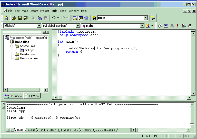The height and width of the screenshot is (139, 197).
Task: Click the workspace tree scrollbar left arrow
Action: [x=5, y=90]
